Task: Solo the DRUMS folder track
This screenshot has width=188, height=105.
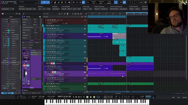Action: [49, 84]
